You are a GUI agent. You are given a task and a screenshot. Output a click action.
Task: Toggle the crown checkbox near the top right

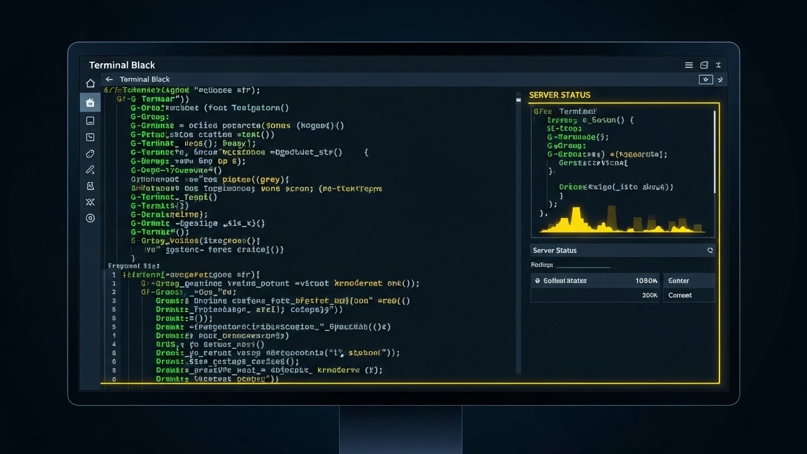(x=705, y=79)
